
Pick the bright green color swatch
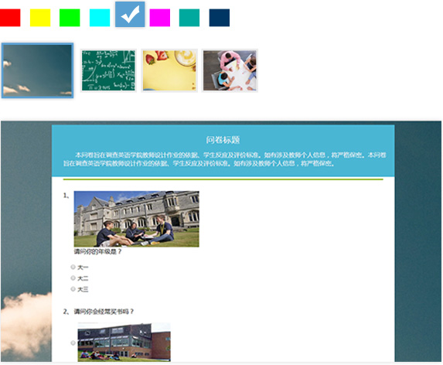[70, 18]
